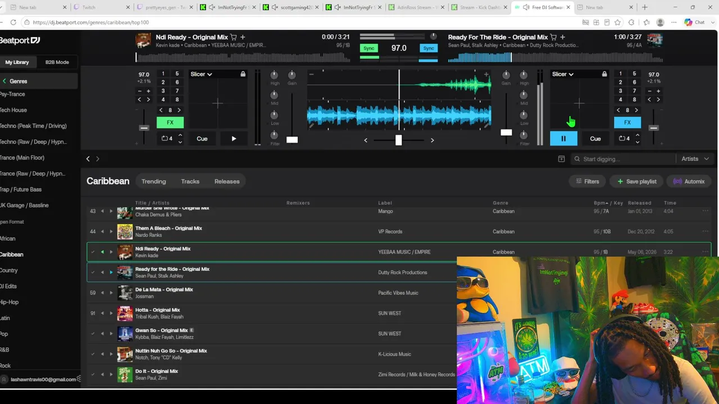Click Cue on the left deck

(x=202, y=139)
